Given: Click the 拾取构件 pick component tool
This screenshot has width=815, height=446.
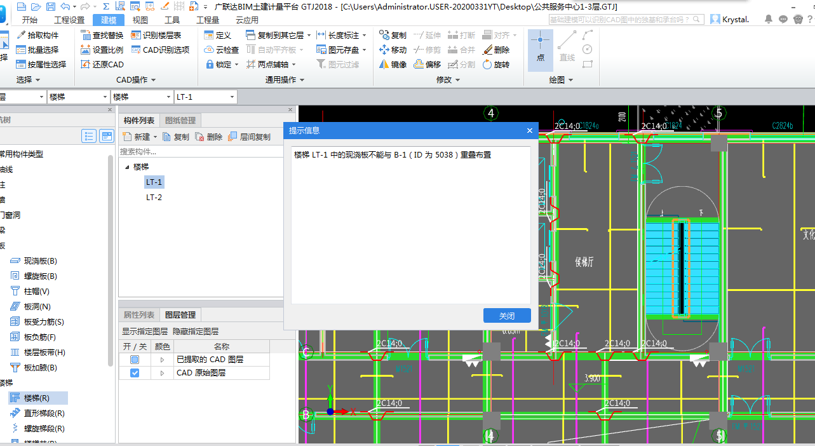Looking at the screenshot, I should (x=37, y=36).
